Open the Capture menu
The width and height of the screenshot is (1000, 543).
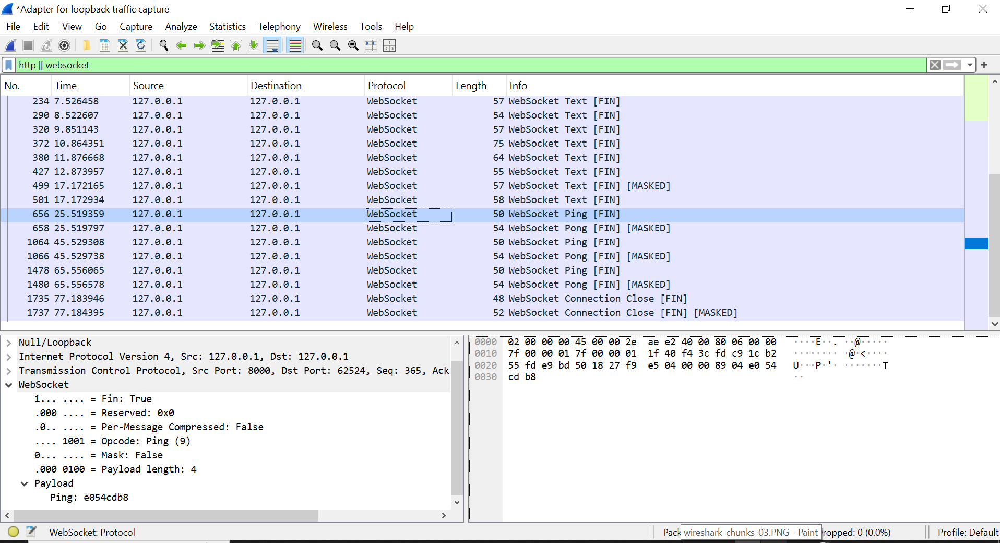pos(136,27)
